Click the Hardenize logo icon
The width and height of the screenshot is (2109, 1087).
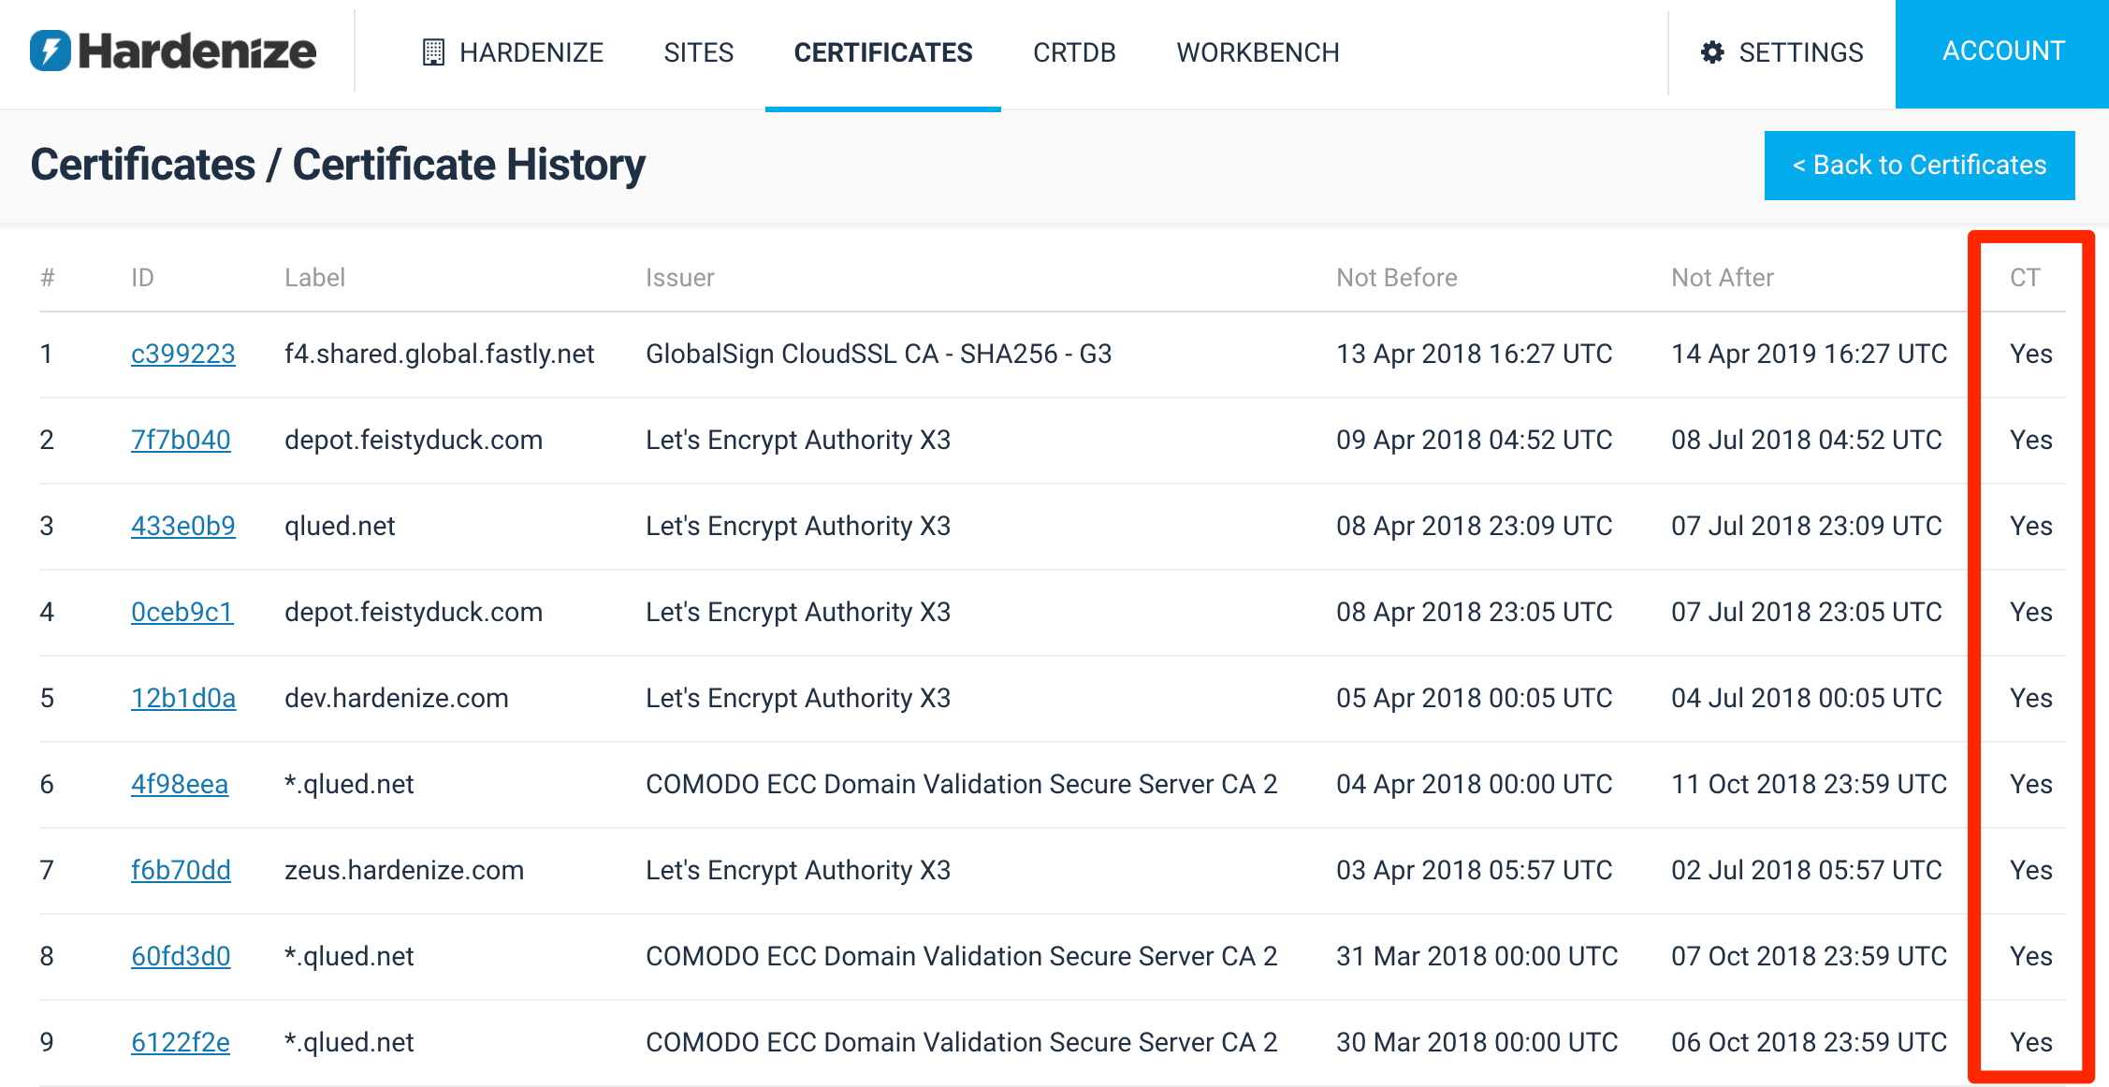51,51
